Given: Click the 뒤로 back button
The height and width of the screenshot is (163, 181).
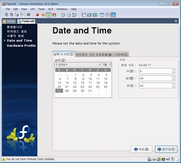Looking at the screenshot, I should pos(141,149).
